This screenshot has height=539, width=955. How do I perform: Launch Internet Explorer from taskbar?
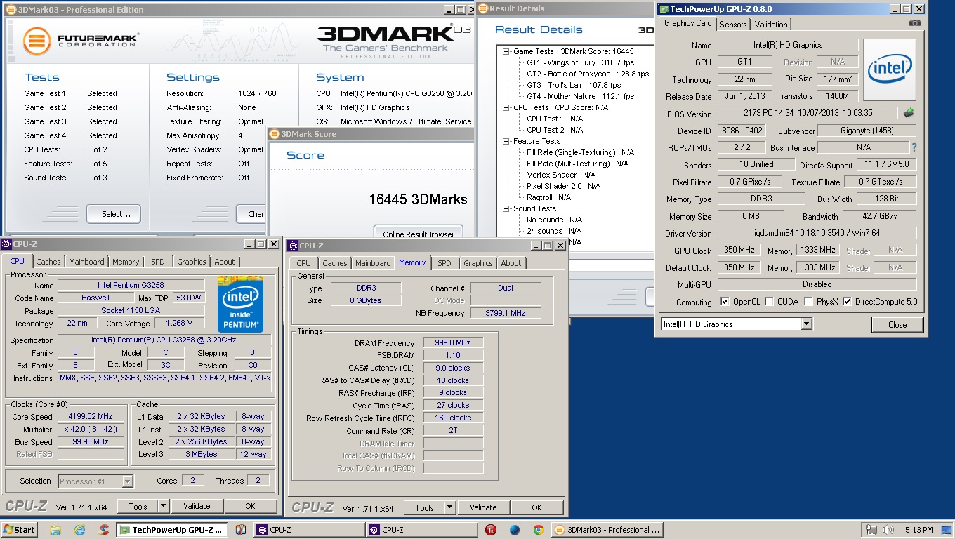point(79,530)
